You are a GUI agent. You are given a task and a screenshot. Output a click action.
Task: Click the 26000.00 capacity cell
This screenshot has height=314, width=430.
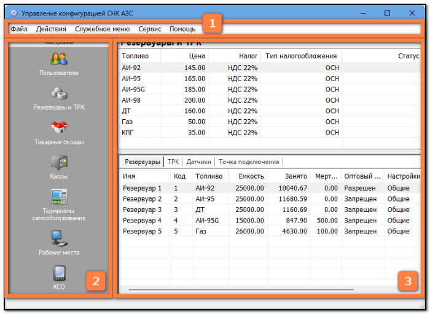pyautogui.click(x=249, y=231)
